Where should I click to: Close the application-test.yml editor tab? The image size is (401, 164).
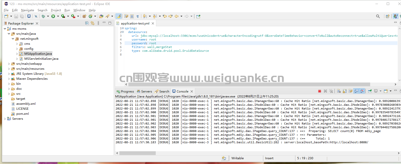click(153, 23)
